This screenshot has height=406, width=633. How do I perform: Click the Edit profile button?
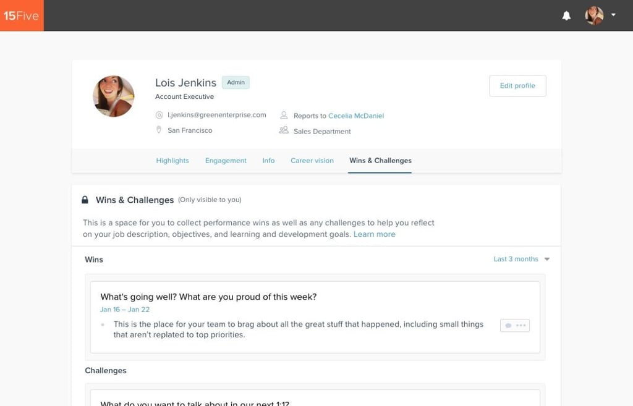pyautogui.click(x=517, y=86)
